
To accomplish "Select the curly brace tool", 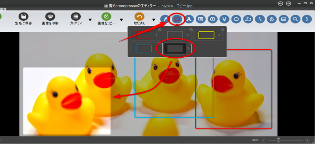I will pos(307,19).
